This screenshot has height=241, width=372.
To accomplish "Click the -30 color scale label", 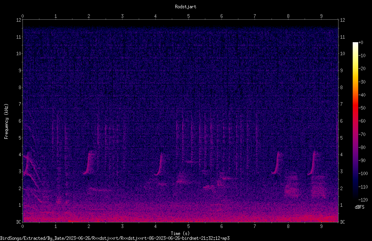I will coord(362,82).
